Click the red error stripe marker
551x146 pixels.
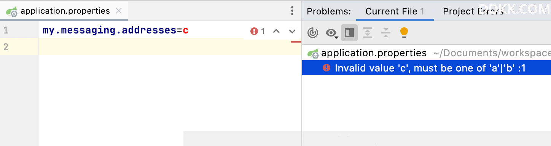(x=296, y=41)
